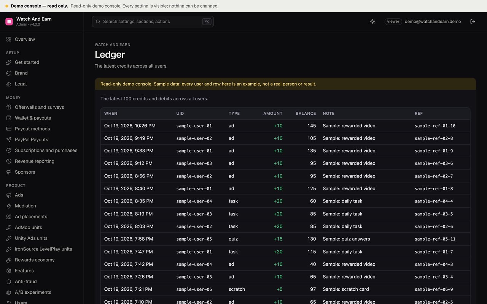Focus the Search settings, sections, actions field

coord(153,22)
